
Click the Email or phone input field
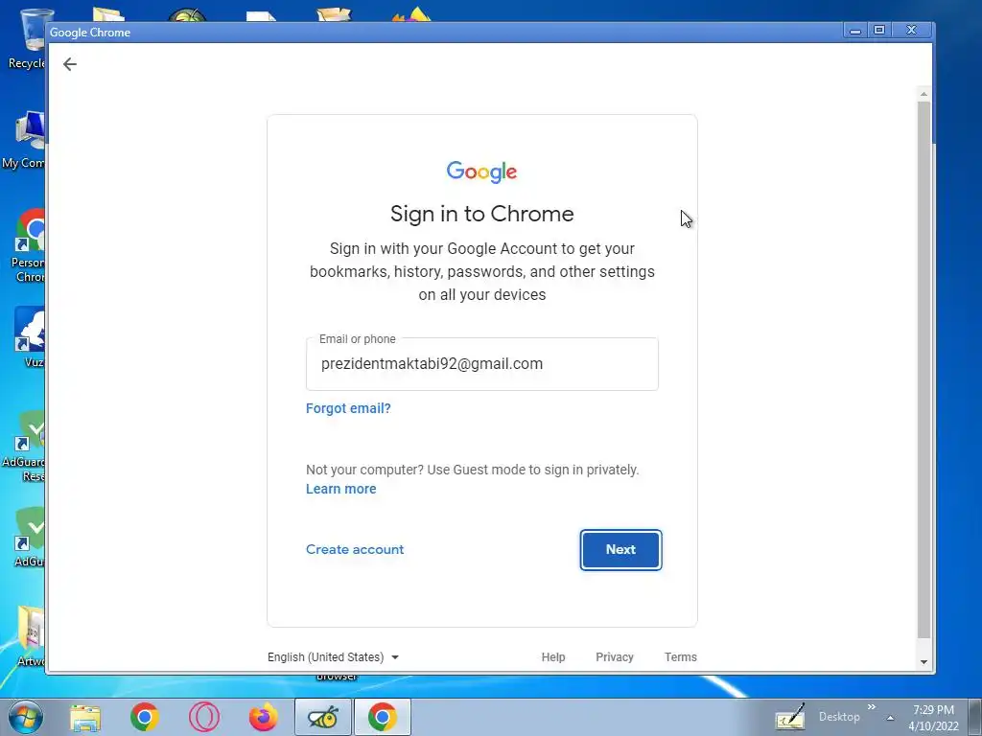(481, 364)
